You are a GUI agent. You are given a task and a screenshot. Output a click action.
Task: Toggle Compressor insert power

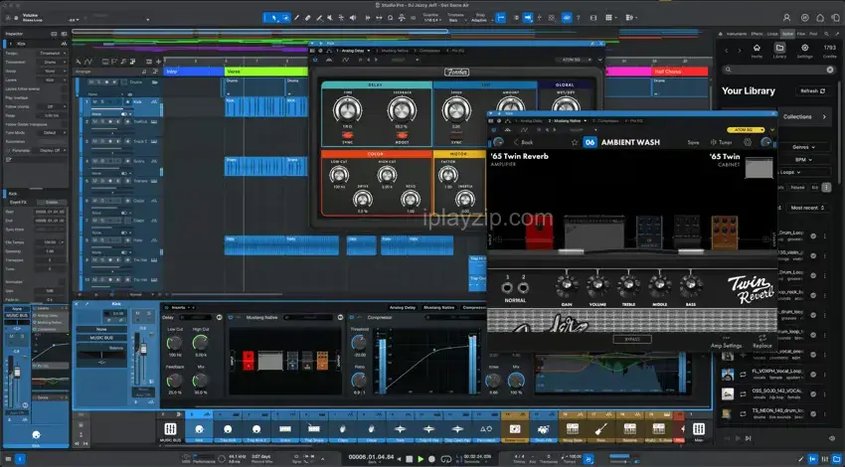(351, 318)
